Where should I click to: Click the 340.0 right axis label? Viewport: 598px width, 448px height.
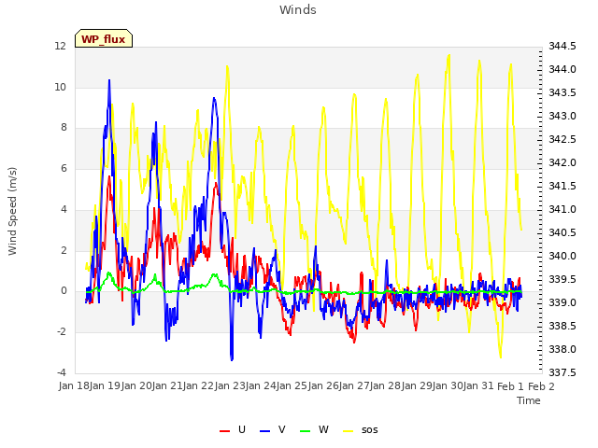[x=562, y=256]
